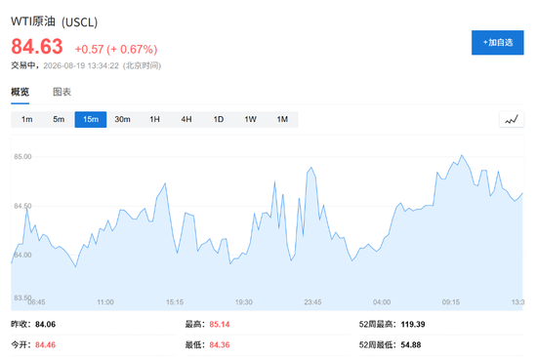
Task: Choose the 4H interval
Action: [x=186, y=119]
